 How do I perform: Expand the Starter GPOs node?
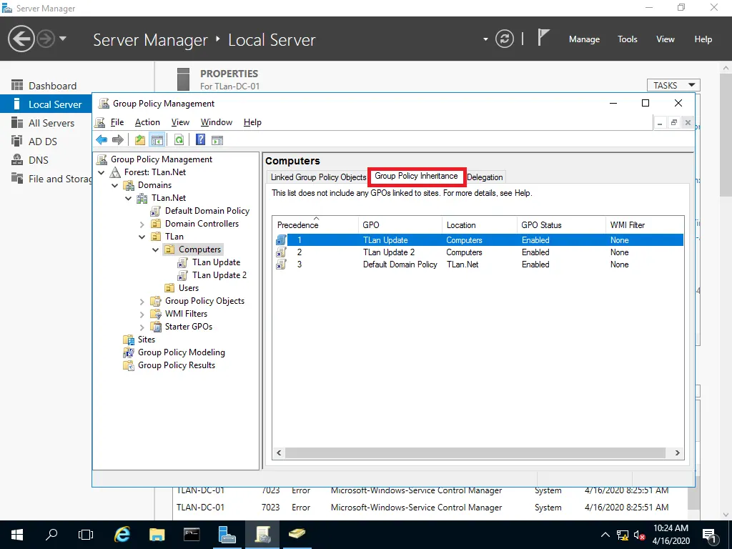pos(142,327)
